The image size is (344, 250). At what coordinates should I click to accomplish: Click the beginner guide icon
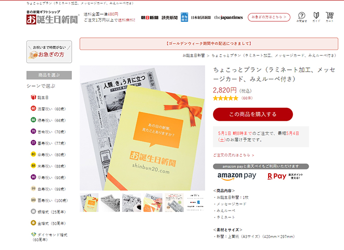click(316, 17)
